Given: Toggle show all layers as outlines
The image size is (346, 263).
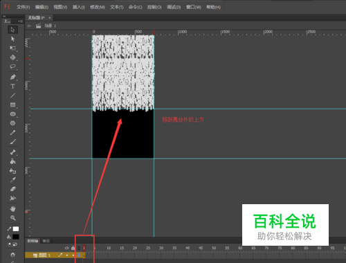Looking at the screenshot, I should (79, 248).
